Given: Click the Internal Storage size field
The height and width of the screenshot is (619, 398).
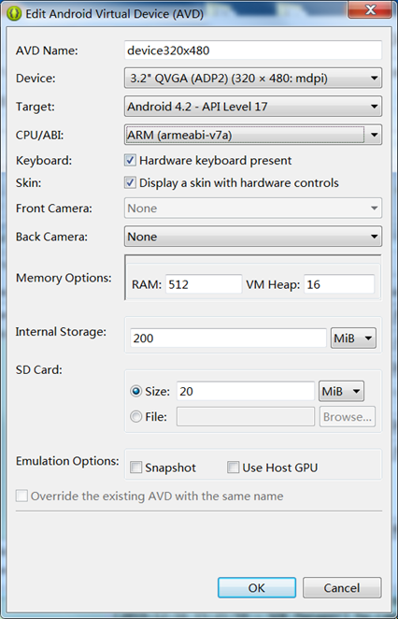Looking at the screenshot, I should [228, 338].
